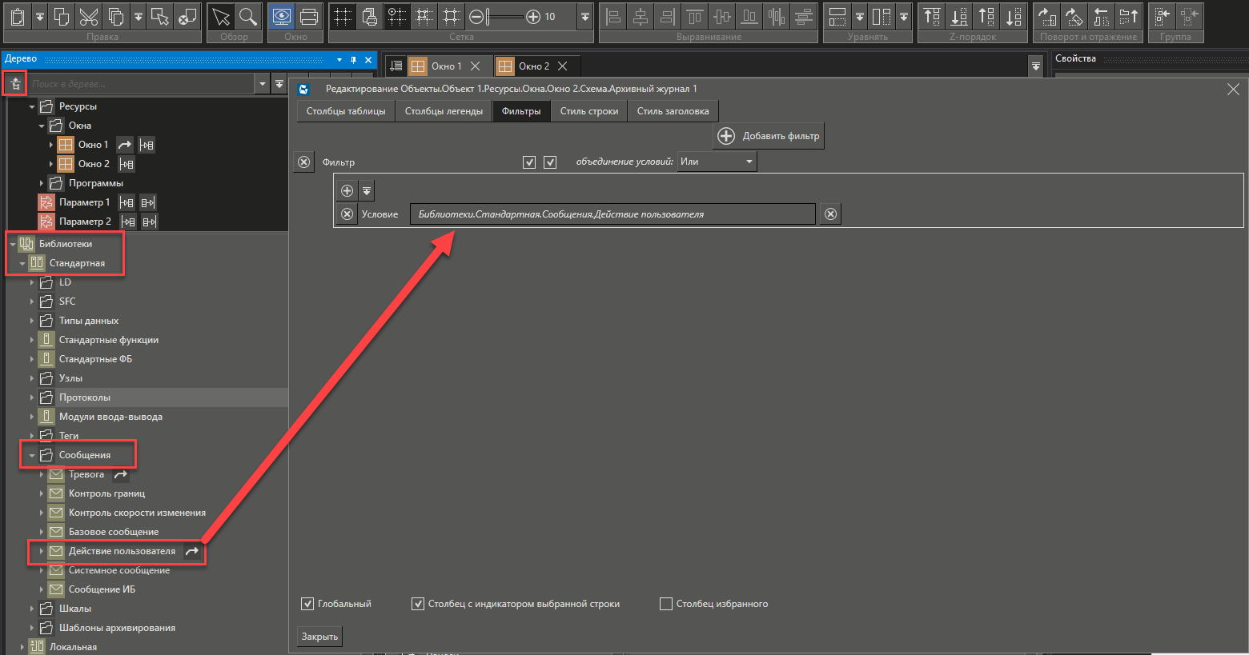
Task: Uncheck Столбец с индикатором выбранной строки
Action: click(418, 604)
